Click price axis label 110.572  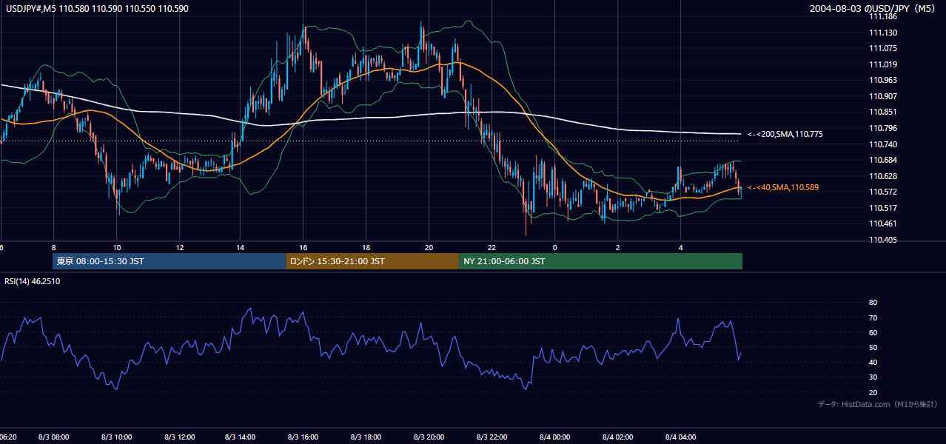click(883, 192)
